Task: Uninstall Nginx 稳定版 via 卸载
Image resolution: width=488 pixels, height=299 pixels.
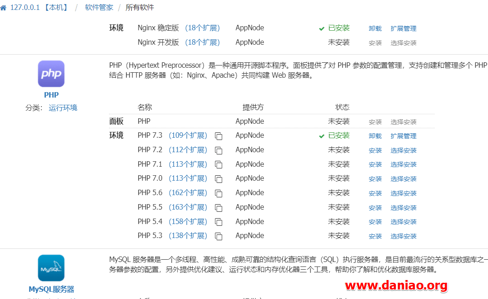Action: [x=375, y=28]
